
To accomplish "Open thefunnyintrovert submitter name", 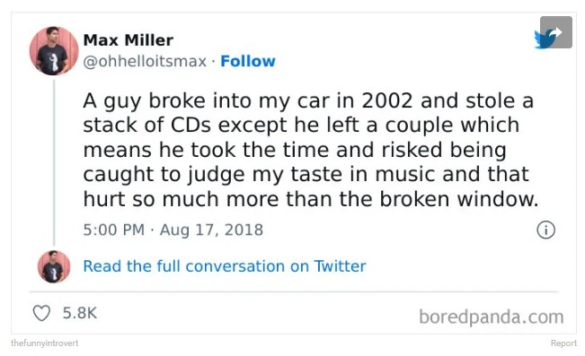I will click(45, 343).
